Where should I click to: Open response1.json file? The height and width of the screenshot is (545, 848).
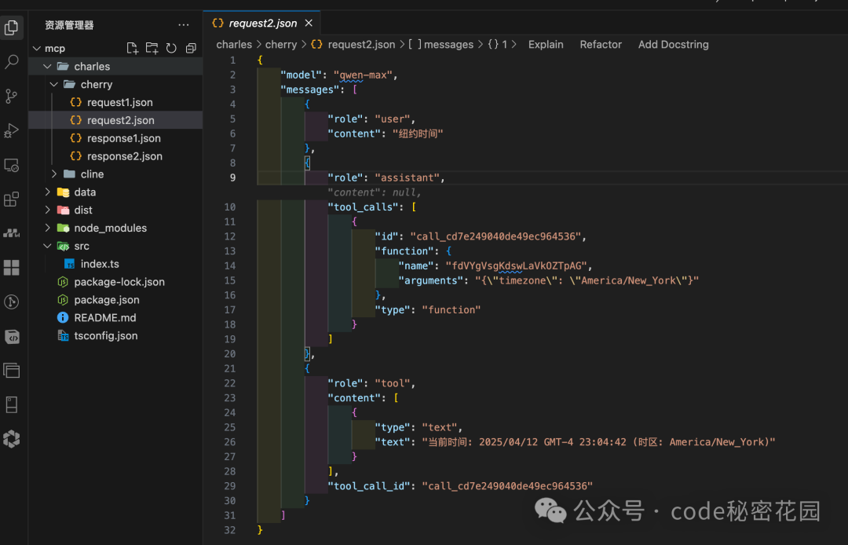point(115,138)
